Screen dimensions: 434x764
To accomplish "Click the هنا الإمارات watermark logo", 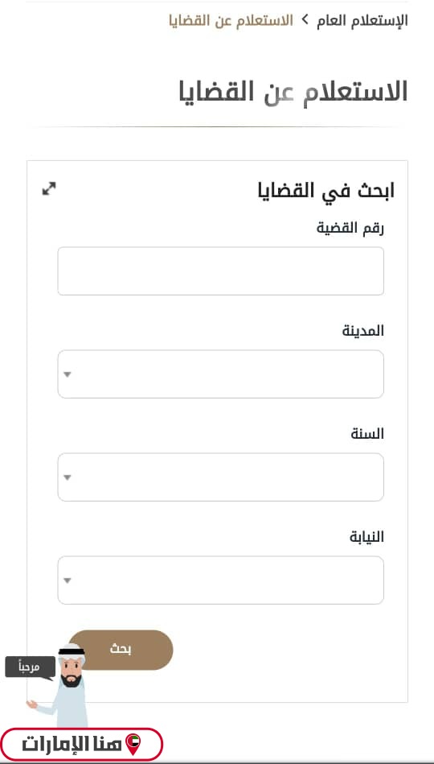I will click(81, 744).
